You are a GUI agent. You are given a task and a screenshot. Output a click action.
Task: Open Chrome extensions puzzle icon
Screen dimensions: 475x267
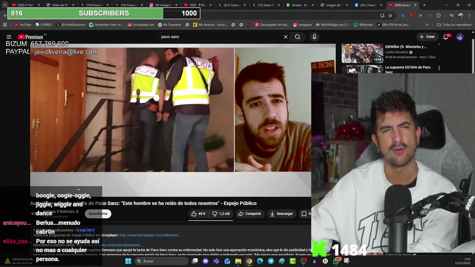click(x=438, y=16)
